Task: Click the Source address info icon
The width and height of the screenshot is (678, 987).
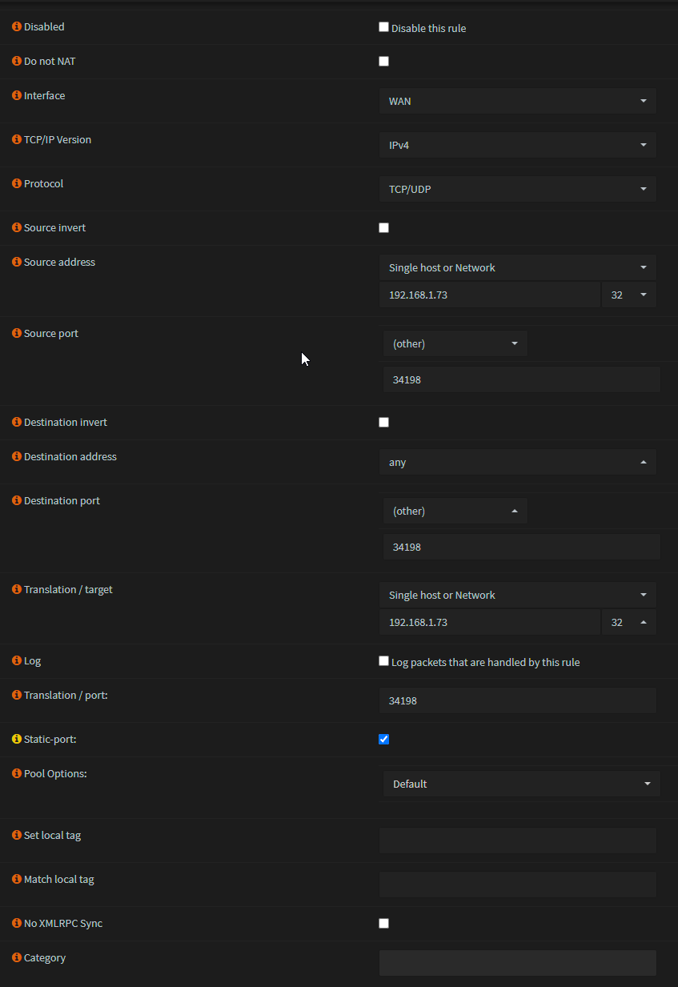Action: (17, 263)
